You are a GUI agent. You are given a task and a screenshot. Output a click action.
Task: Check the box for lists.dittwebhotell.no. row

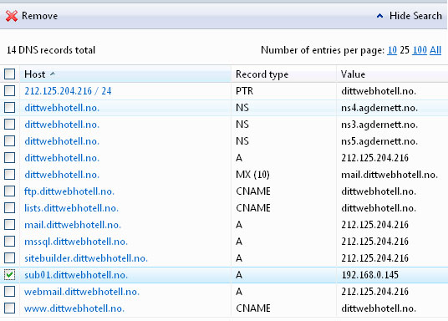click(x=10, y=208)
